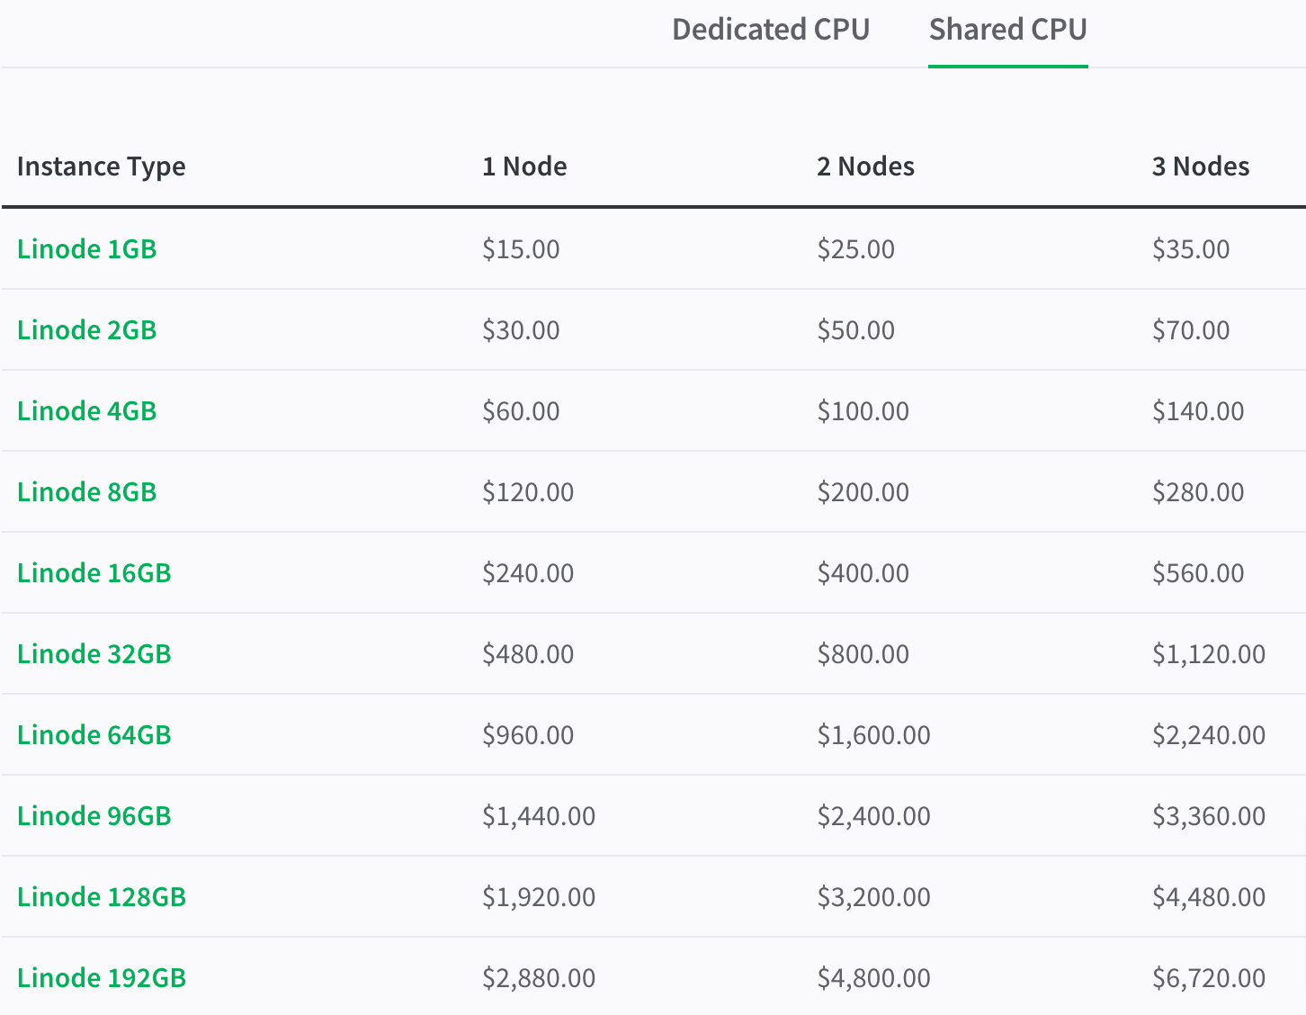
Task: Click the $1,120.00 three-node price
Action: (1208, 654)
